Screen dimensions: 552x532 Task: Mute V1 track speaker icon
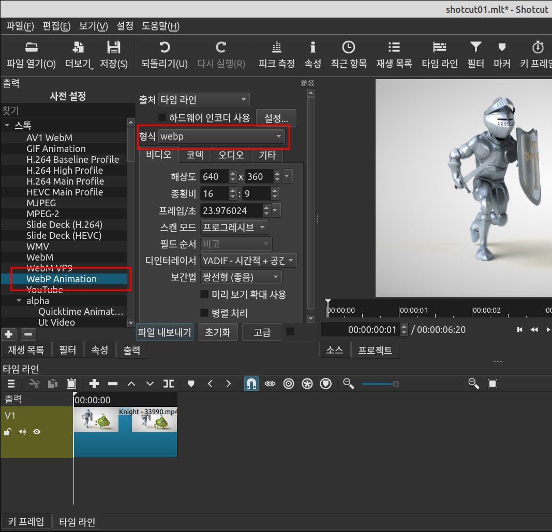click(x=22, y=432)
